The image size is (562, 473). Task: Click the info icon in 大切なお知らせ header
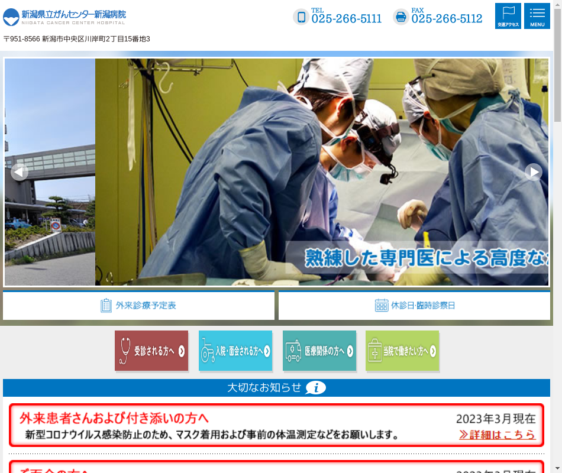315,388
